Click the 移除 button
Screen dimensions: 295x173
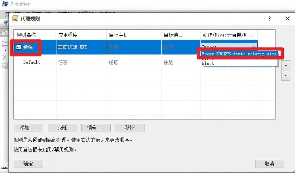(130, 128)
